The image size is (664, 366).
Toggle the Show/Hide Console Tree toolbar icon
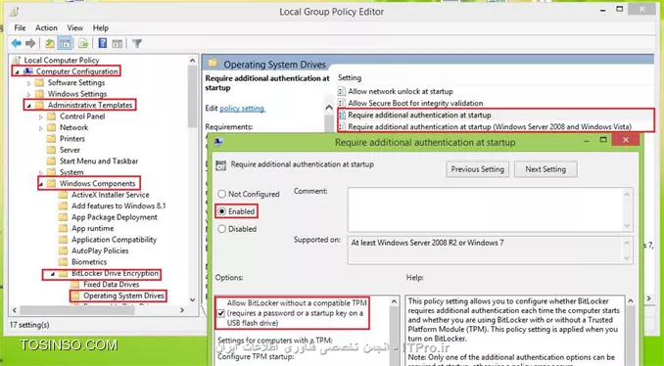[x=66, y=43]
